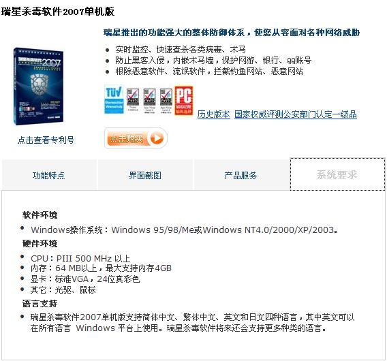
Task: Click the 硬件环境 section heading
Action: [40, 244]
